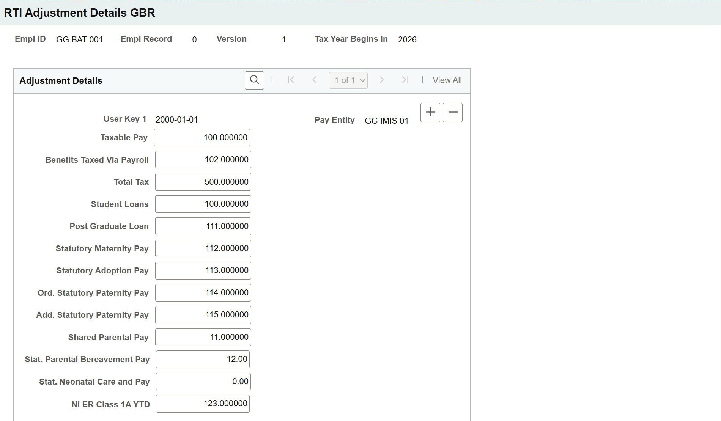Screen dimensions: 721x421
Task: Click the Shared Parental Pay field
Action: pos(203,337)
